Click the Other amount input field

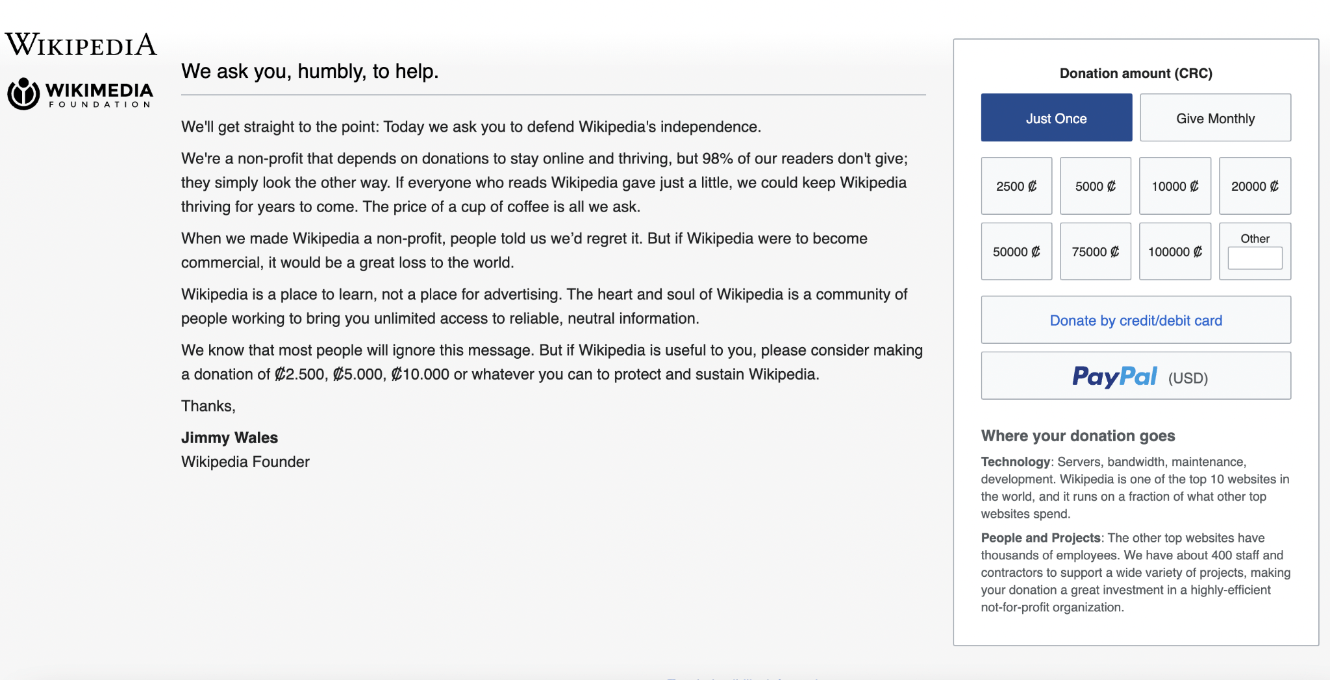tap(1255, 258)
